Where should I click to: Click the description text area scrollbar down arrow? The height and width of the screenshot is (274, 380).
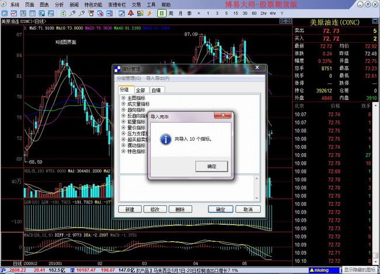(257, 197)
